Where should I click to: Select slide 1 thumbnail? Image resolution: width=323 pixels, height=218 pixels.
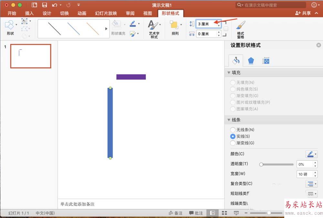(31, 56)
